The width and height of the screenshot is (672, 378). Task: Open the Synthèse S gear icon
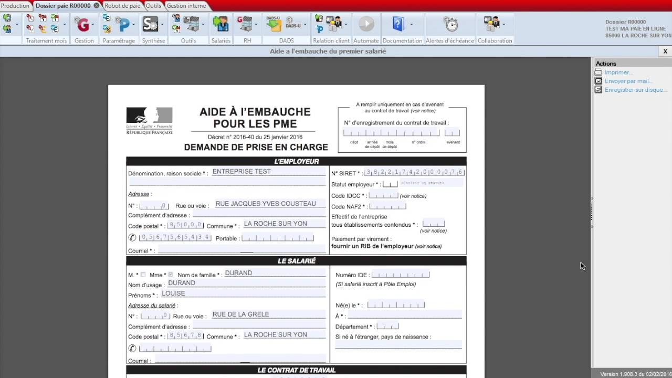(150, 24)
